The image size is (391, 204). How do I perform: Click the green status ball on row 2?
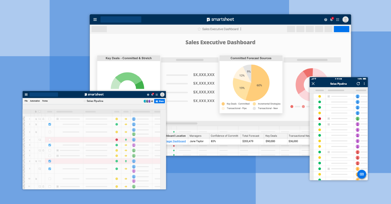[117, 125]
